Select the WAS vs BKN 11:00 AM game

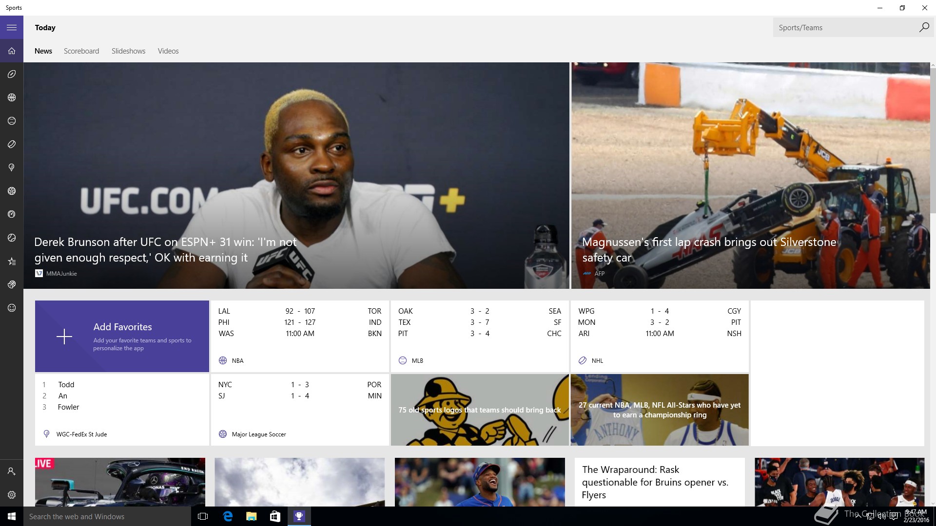[x=300, y=333]
